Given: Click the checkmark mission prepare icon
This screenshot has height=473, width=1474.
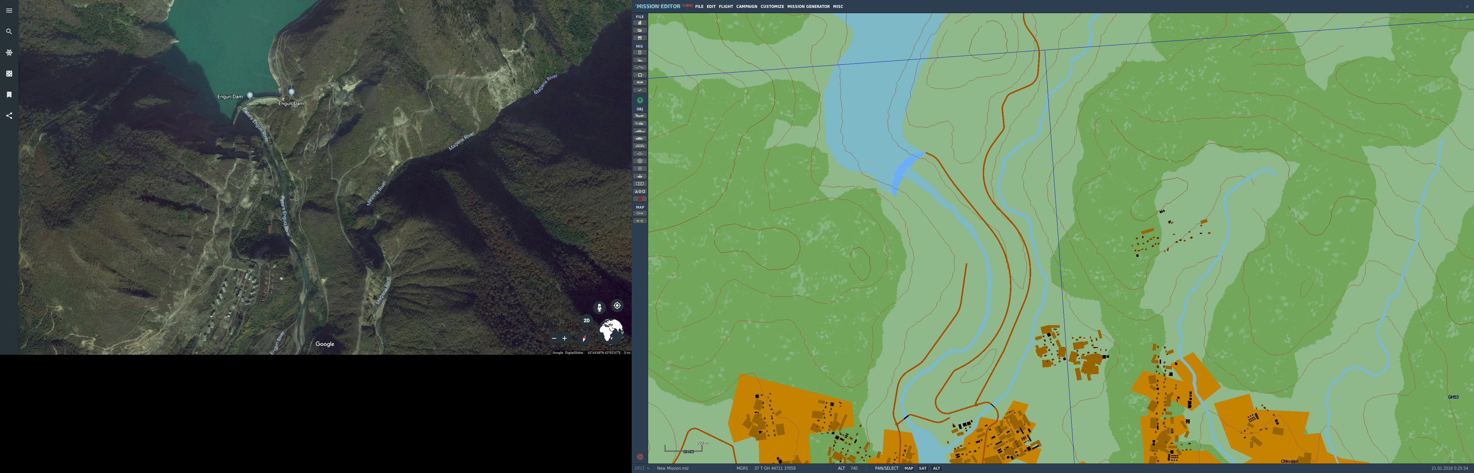Looking at the screenshot, I should coord(640,90).
